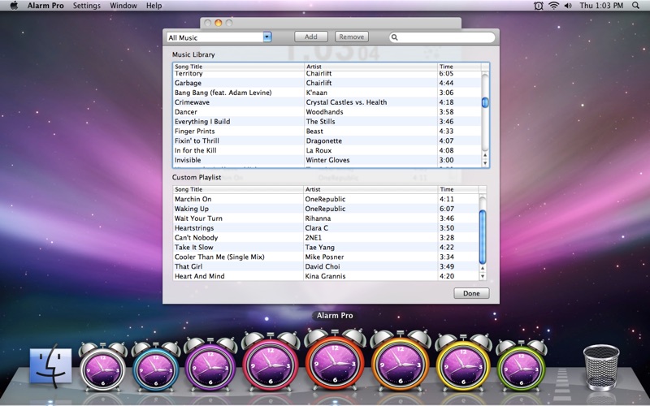This screenshot has height=406, width=650.
Task: Click the Custom Playlist scrollbar thumb
Action: pyautogui.click(x=483, y=236)
